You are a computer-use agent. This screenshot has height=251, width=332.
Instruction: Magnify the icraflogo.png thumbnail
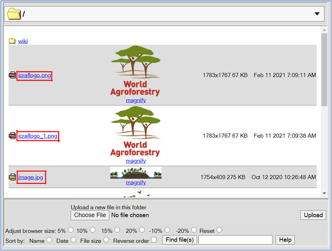pyautogui.click(x=136, y=101)
